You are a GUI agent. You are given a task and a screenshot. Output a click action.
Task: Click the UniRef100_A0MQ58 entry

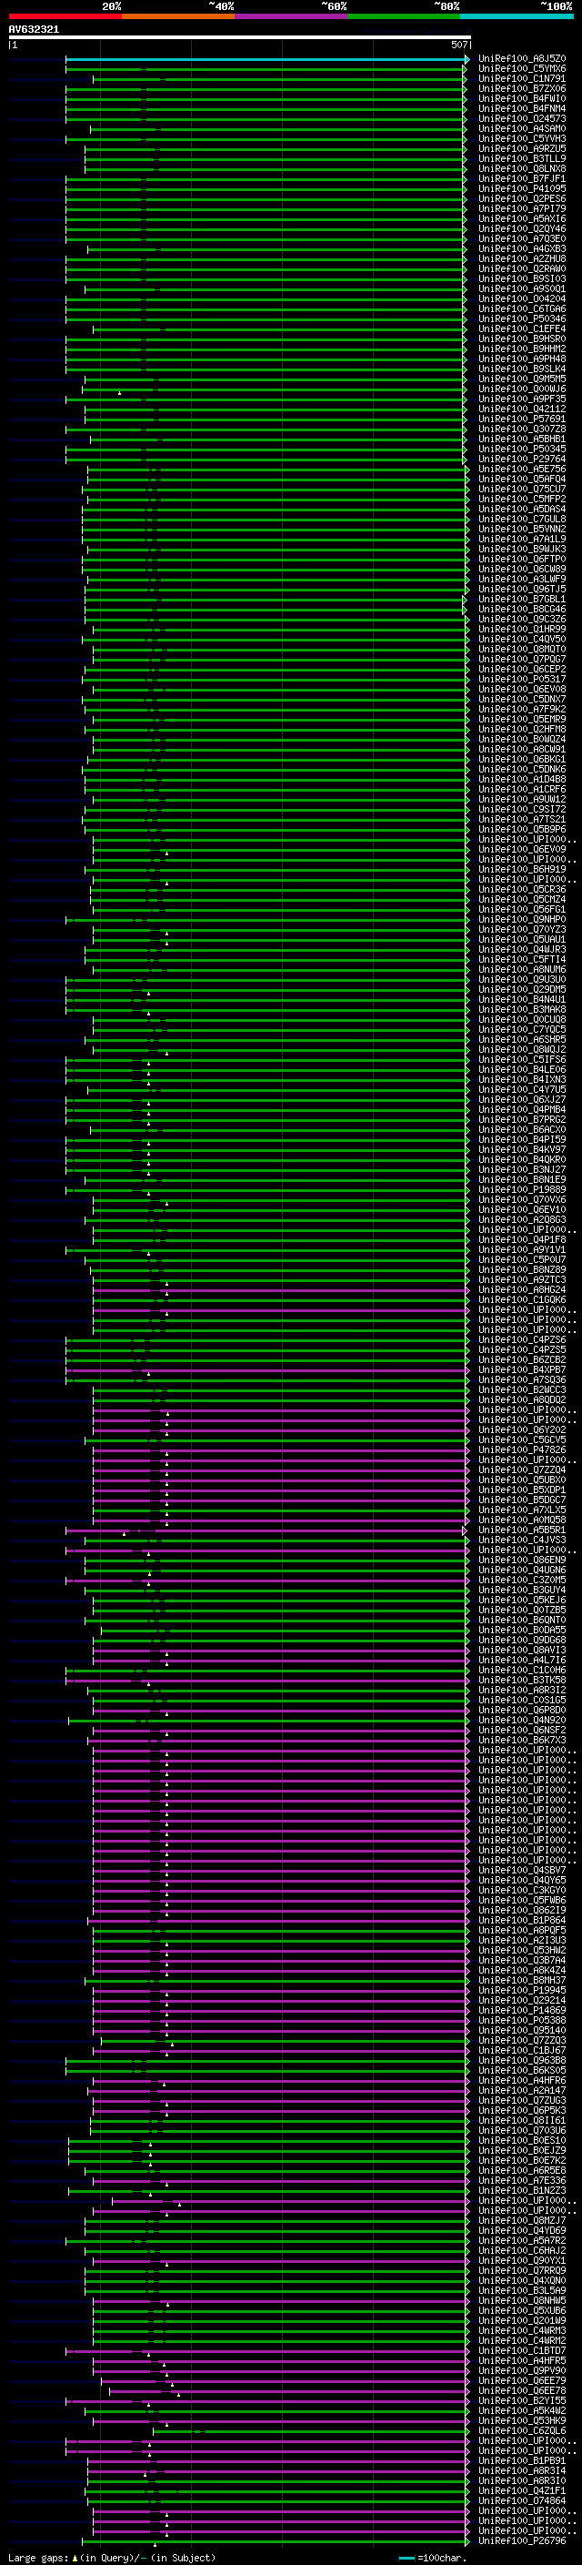[522, 1520]
